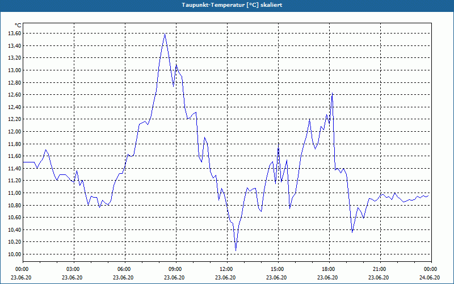The height and width of the screenshot is (284, 454).
Task: Click the chart title 'Taupunkt-Temperatur [°C] skaliert'
Action: point(232,5)
